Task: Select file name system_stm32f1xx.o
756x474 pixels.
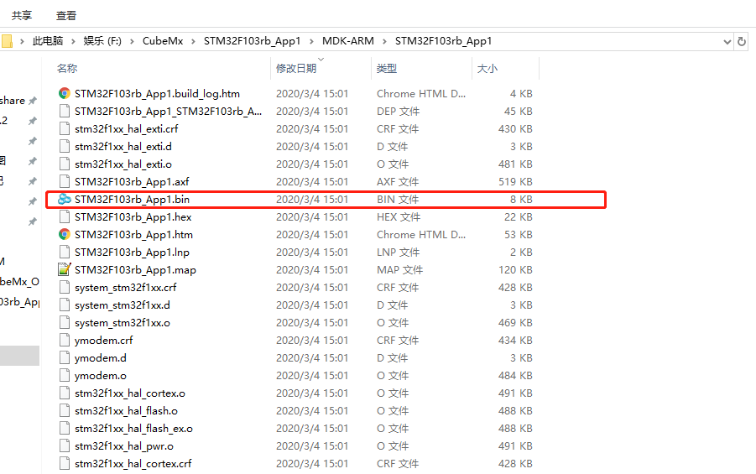Action: pos(122,323)
